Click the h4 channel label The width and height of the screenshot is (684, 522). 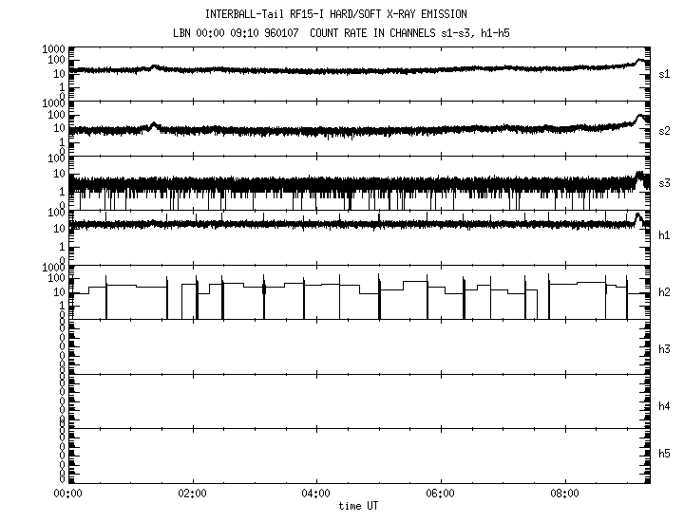(665, 406)
